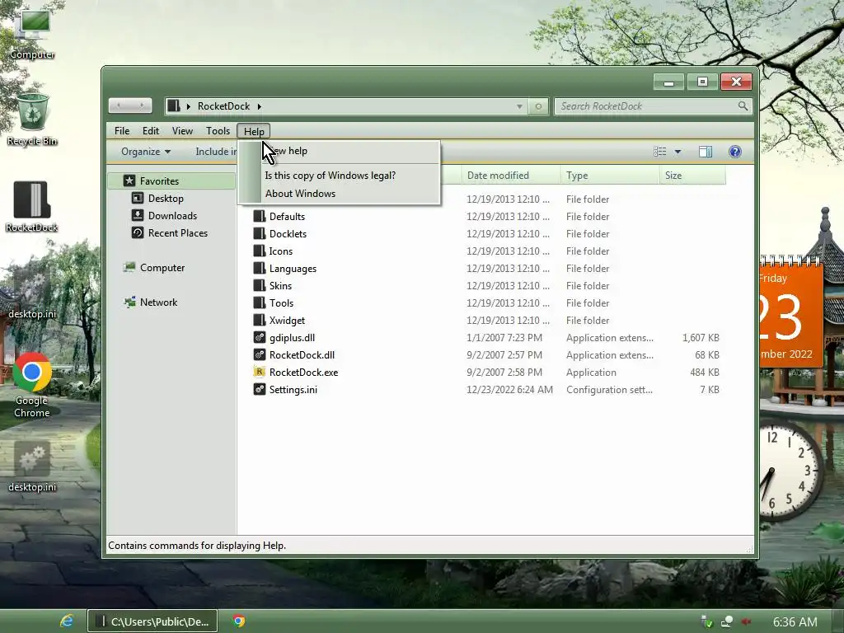The width and height of the screenshot is (844, 633).
Task: Click the Defaults folder icon
Action: pyautogui.click(x=260, y=217)
